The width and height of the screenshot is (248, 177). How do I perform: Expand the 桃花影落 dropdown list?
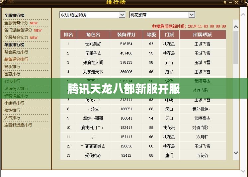coord(192,15)
